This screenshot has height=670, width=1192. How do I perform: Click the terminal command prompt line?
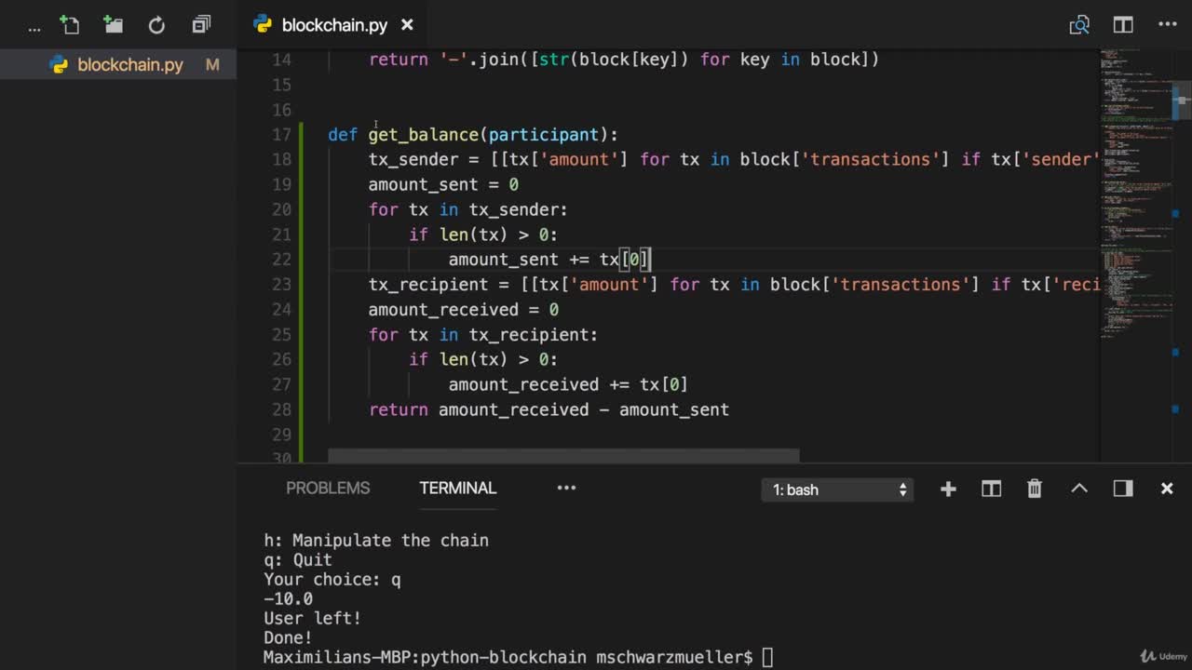[518, 658]
